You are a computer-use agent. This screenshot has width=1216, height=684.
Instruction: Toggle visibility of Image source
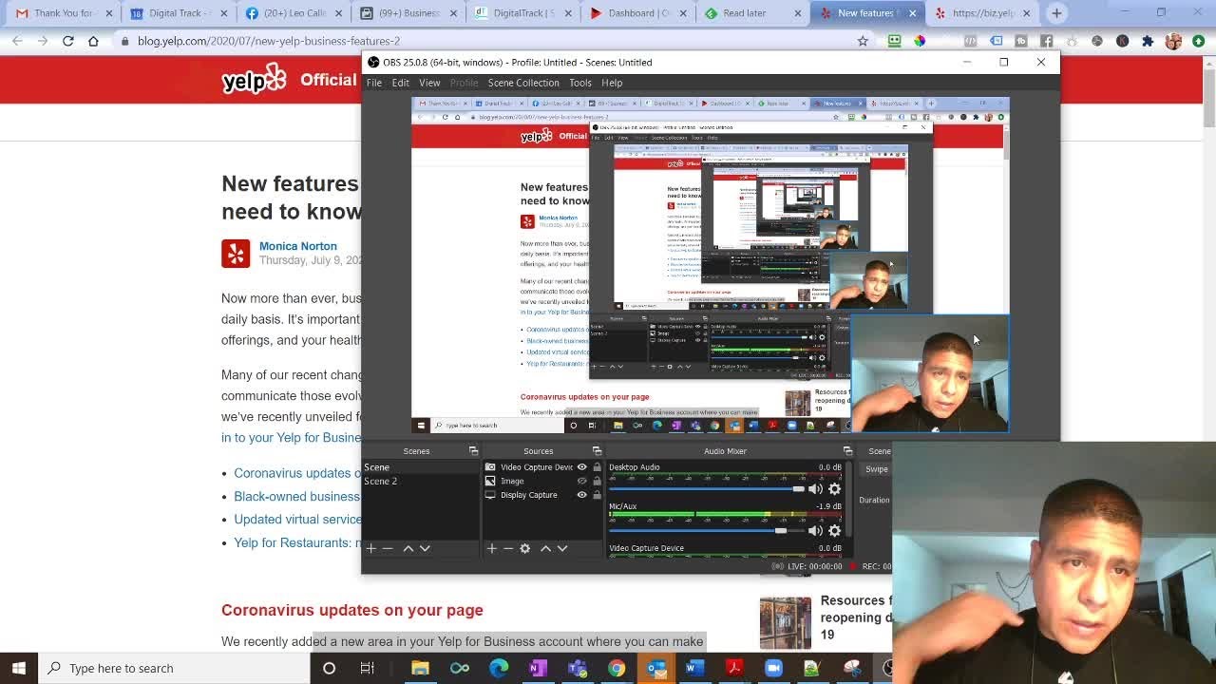coord(581,481)
